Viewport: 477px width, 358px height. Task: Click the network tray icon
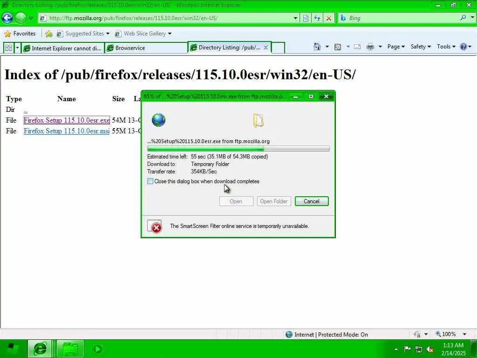click(419, 349)
